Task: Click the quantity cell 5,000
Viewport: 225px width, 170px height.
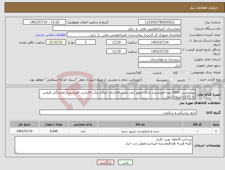Action: 54,131
